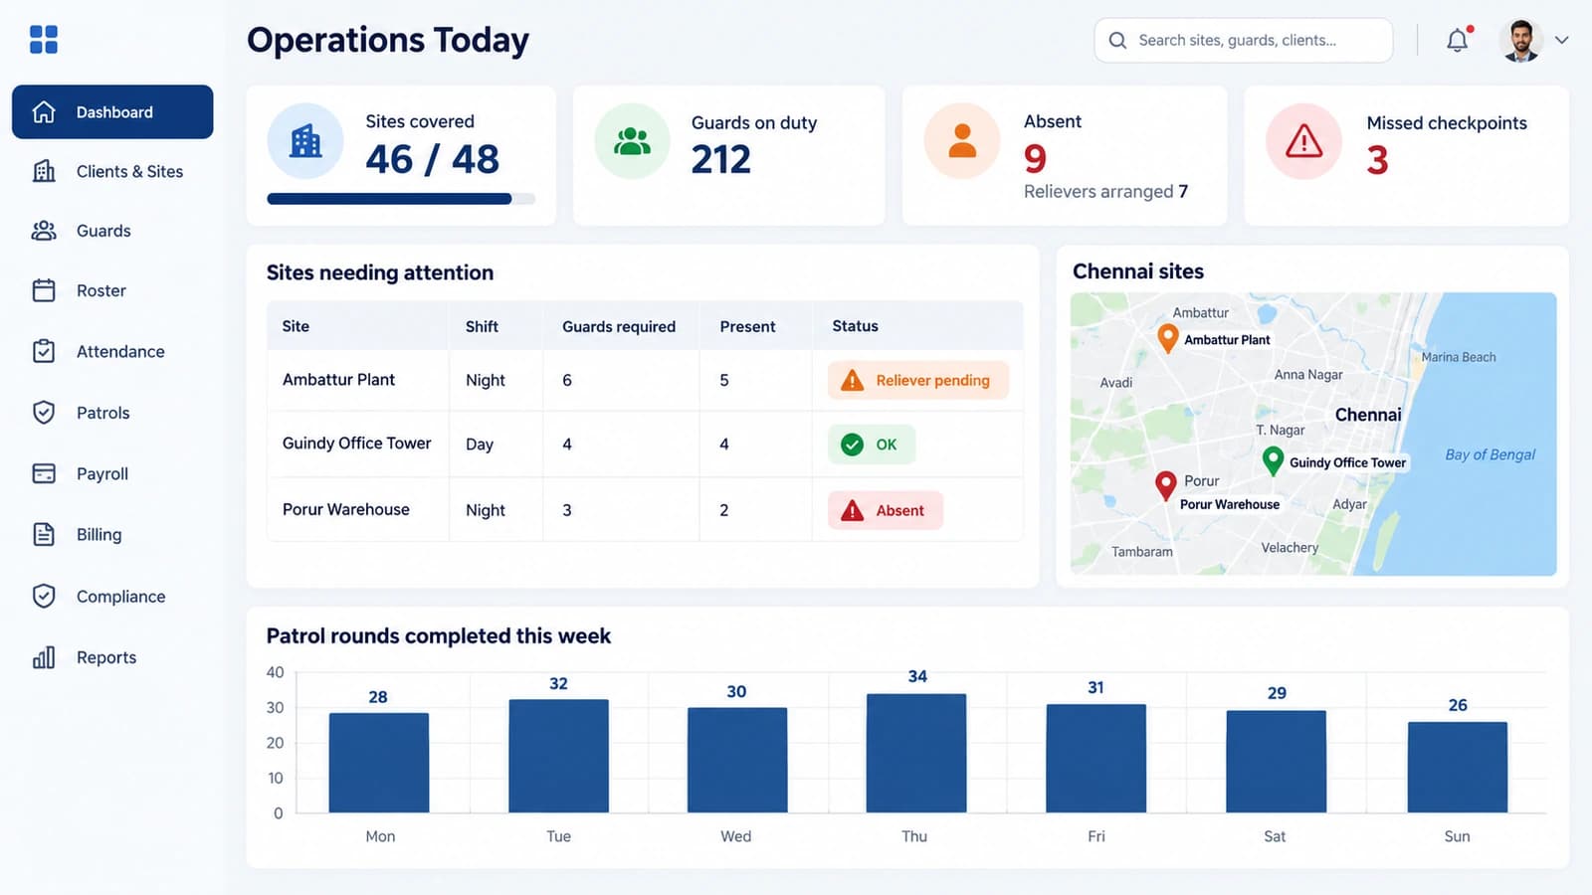Click the Attendance clipboard icon

[44, 351]
